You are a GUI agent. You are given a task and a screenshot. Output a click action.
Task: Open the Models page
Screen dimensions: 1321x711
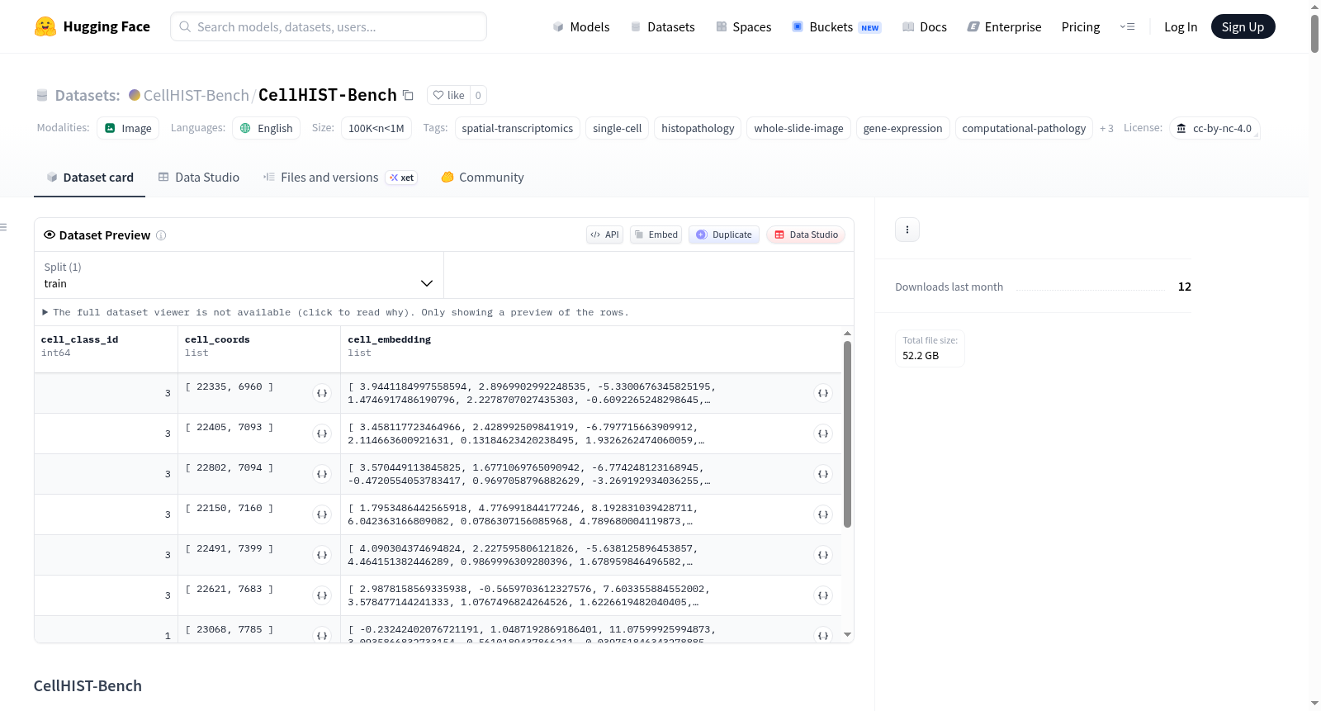[x=581, y=26]
